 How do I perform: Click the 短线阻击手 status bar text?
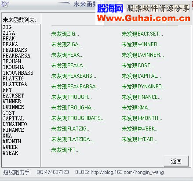point(16,172)
